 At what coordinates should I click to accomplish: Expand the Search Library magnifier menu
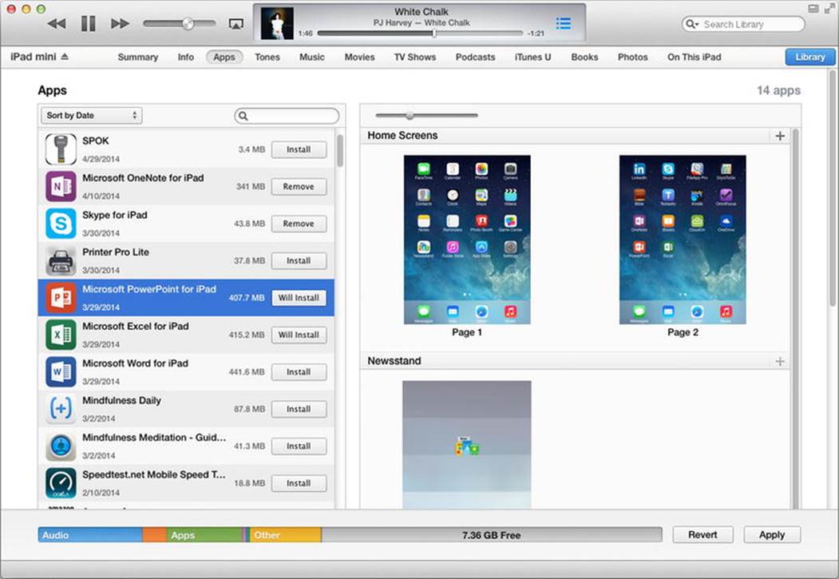click(692, 24)
